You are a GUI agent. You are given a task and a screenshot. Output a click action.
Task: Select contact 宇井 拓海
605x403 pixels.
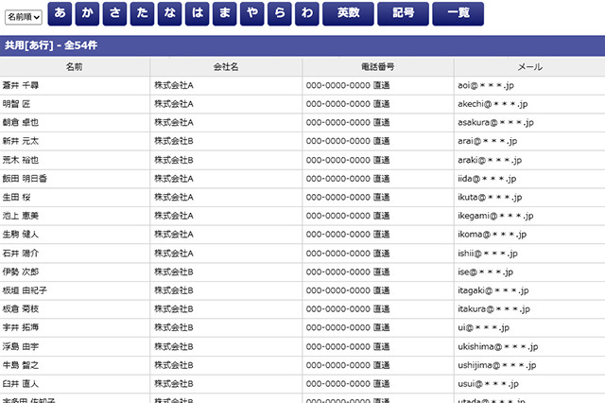(21, 327)
